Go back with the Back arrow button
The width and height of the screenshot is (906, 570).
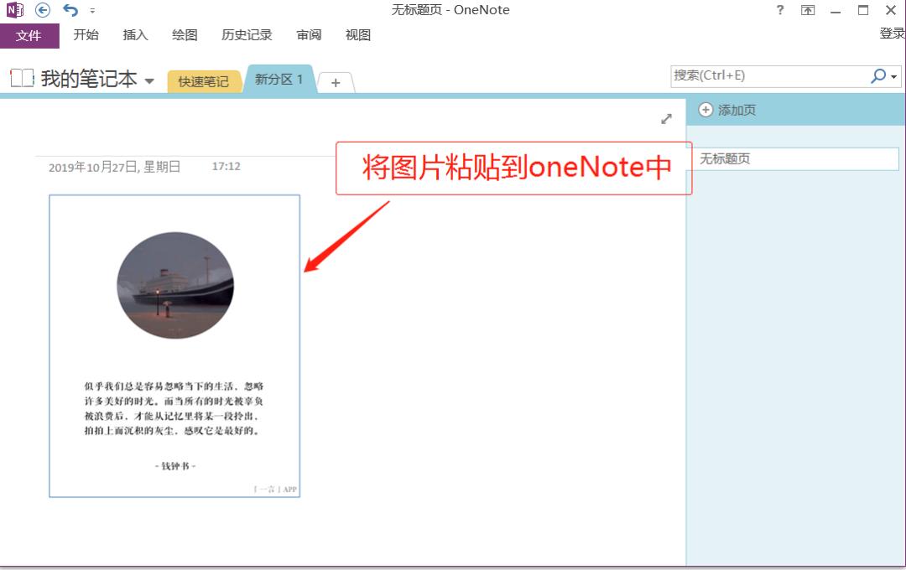click(x=42, y=10)
